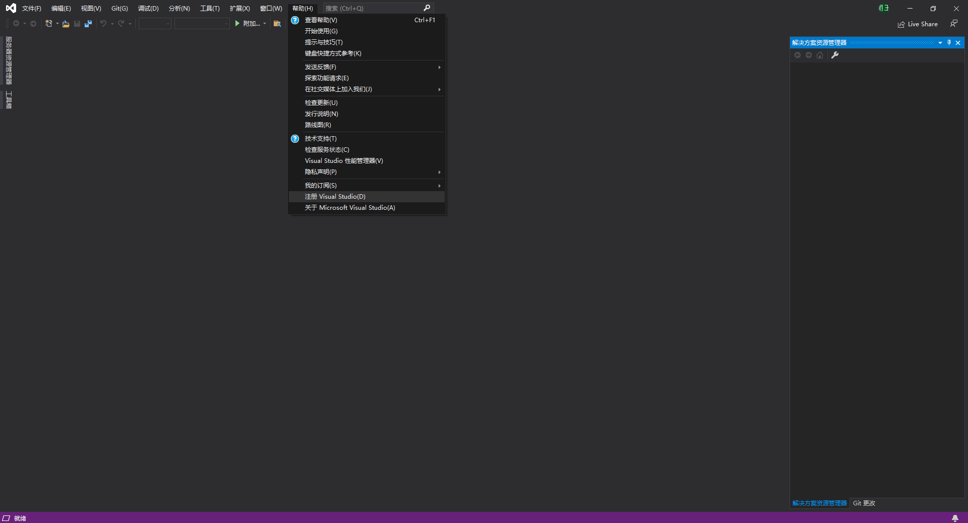Click the redo toolbar icon
The image size is (968, 523).
click(x=121, y=24)
